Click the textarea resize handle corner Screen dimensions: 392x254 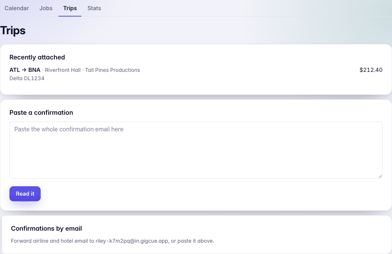pos(380,176)
